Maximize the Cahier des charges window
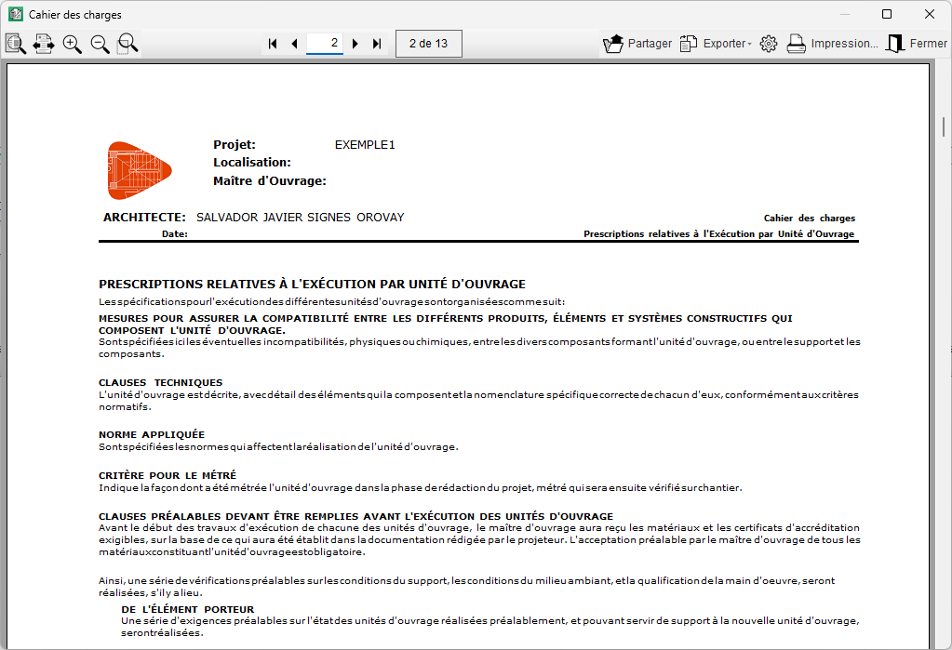This screenshot has height=650, width=952. 887,14
